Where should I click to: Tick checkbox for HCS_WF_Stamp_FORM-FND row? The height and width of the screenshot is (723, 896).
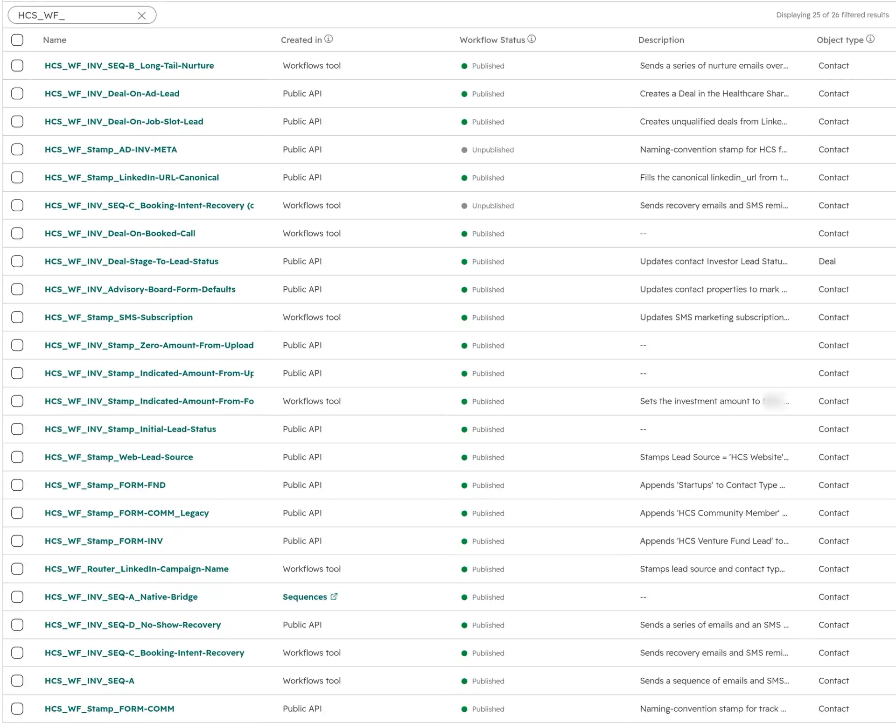click(17, 485)
